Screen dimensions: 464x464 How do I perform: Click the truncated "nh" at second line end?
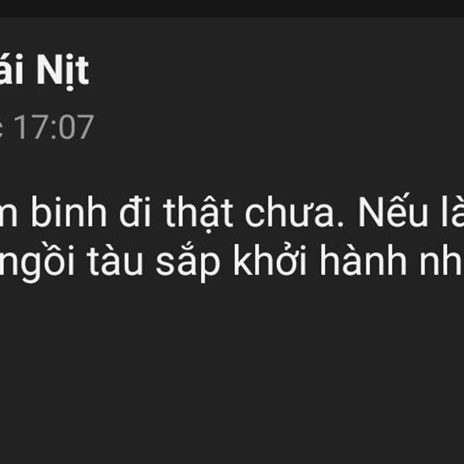click(x=442, y=260)
